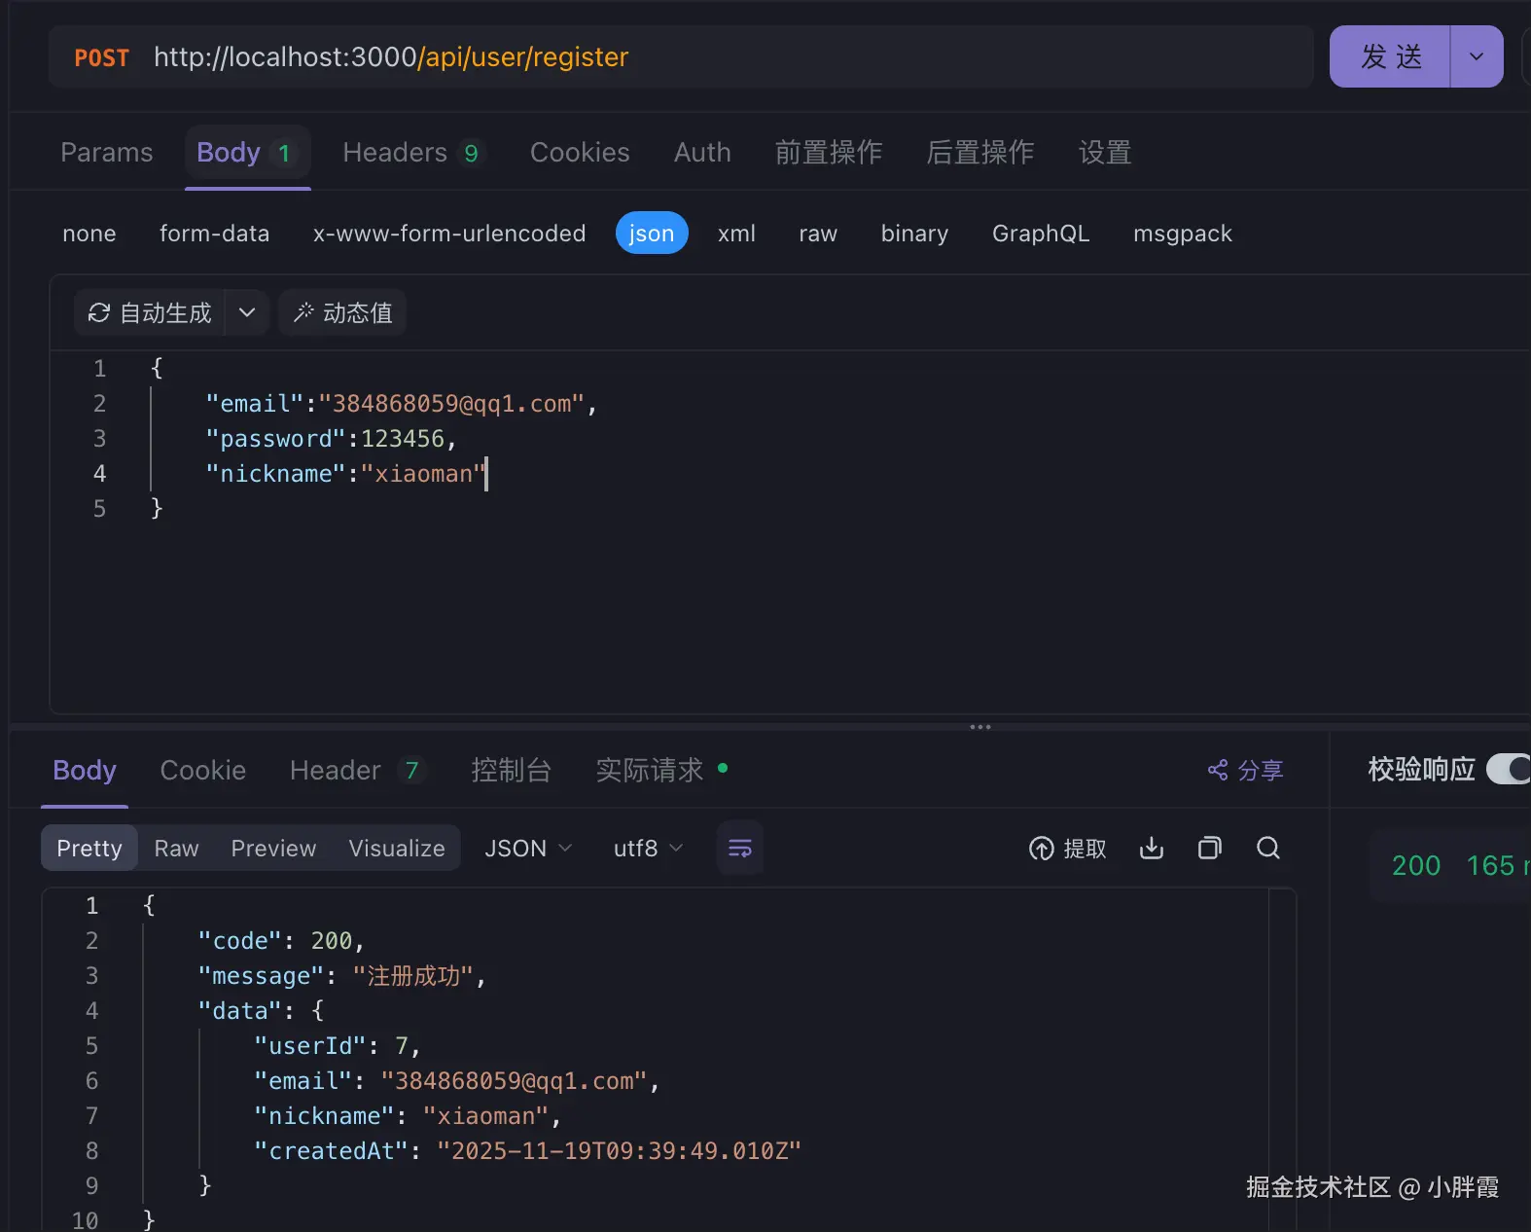
Task: Select the form-data body type
Action: click(x=214, y=234)
